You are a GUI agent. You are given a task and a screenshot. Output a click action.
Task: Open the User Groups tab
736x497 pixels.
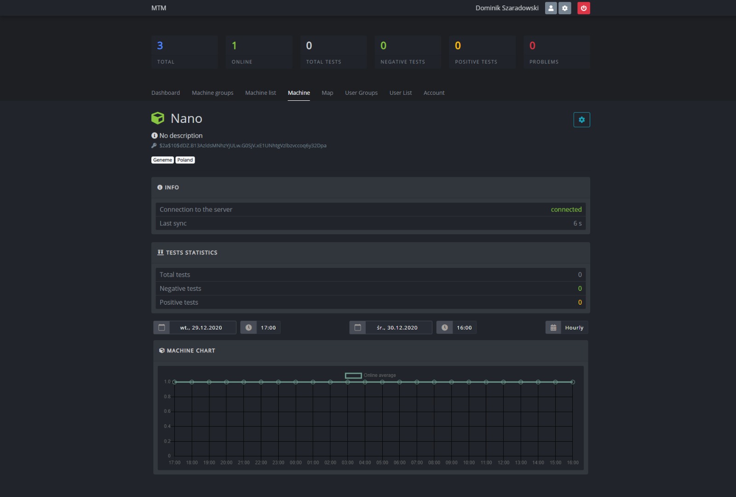(361, 92)
